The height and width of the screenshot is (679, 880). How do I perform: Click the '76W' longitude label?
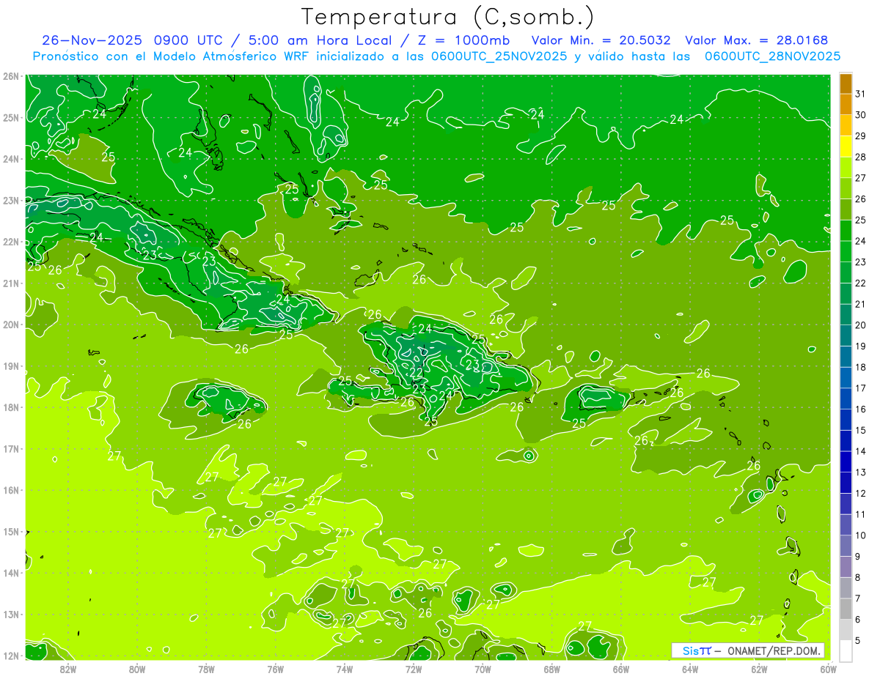(276, 669)
